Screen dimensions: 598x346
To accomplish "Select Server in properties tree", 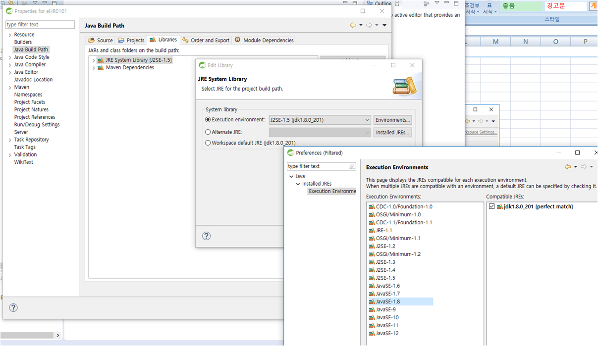I will 21,132.
